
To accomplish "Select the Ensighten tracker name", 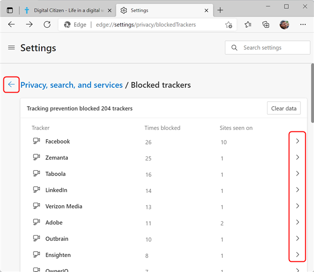I will [x=58, y=255].
